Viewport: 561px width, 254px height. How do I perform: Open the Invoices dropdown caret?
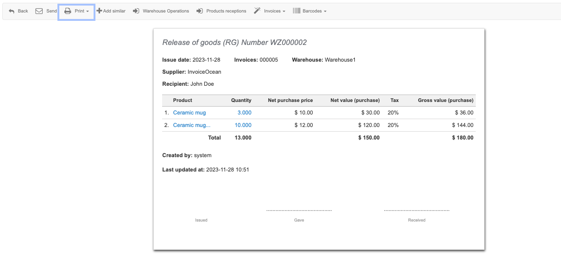click(284, 12)
